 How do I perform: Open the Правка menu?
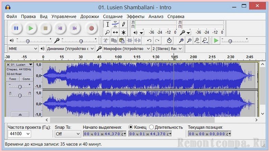pos(28,17)
